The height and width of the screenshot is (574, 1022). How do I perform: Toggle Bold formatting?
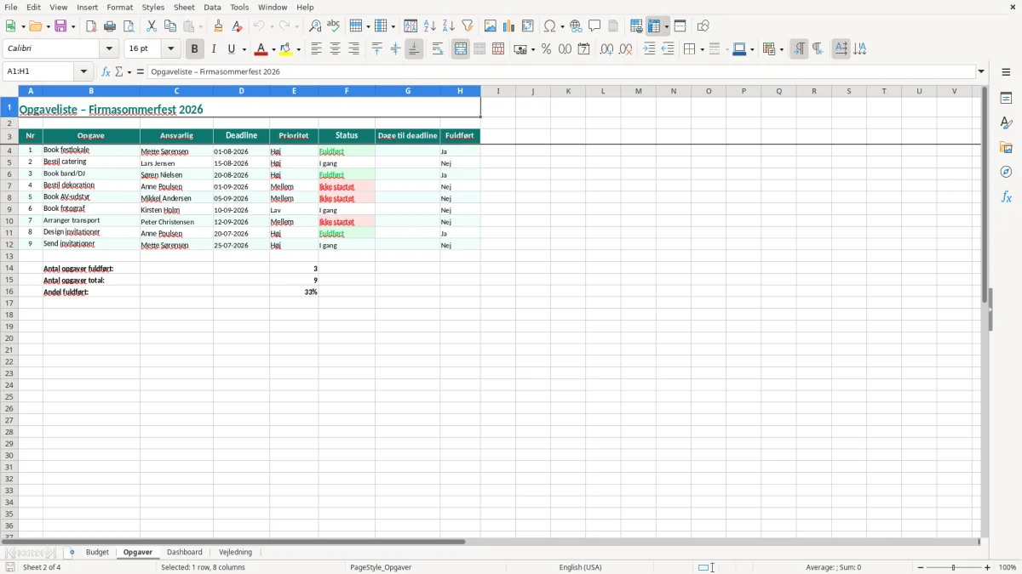coord(195,49)
